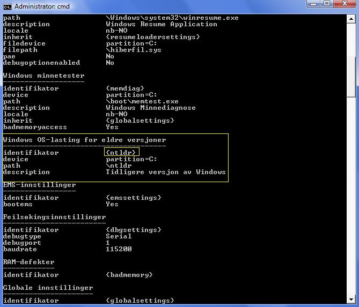Click 'Windows OS-lasting for eldre versjoner' heading

click(x=84, y=140)
